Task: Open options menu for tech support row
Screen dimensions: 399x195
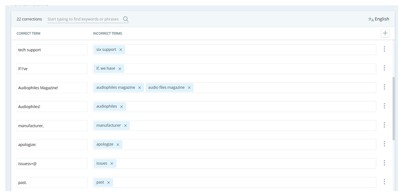Action: (x=384, y=49)
